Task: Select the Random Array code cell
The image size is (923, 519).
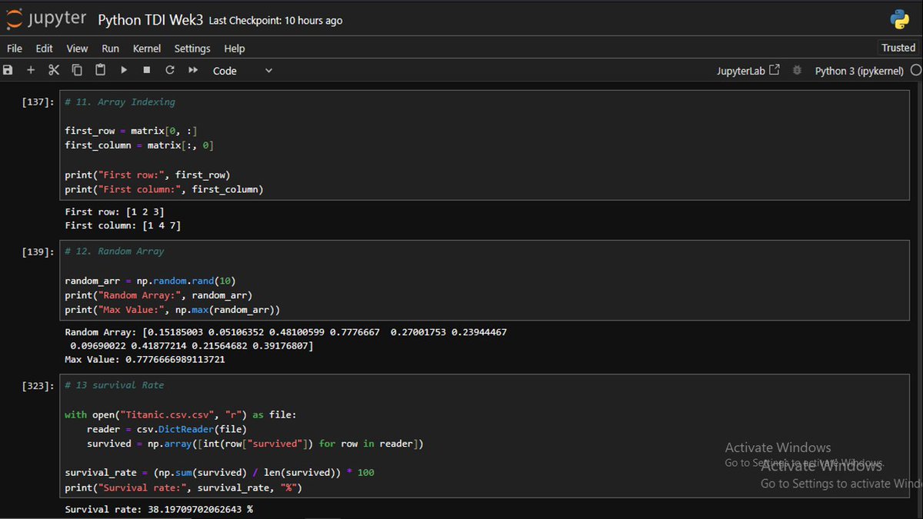Action: click(x=486, y=281)
